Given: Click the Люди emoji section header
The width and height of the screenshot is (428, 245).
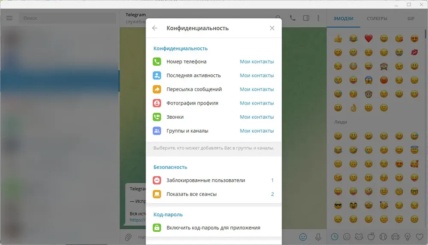Looking at the screenshot, I should (340, 122).
